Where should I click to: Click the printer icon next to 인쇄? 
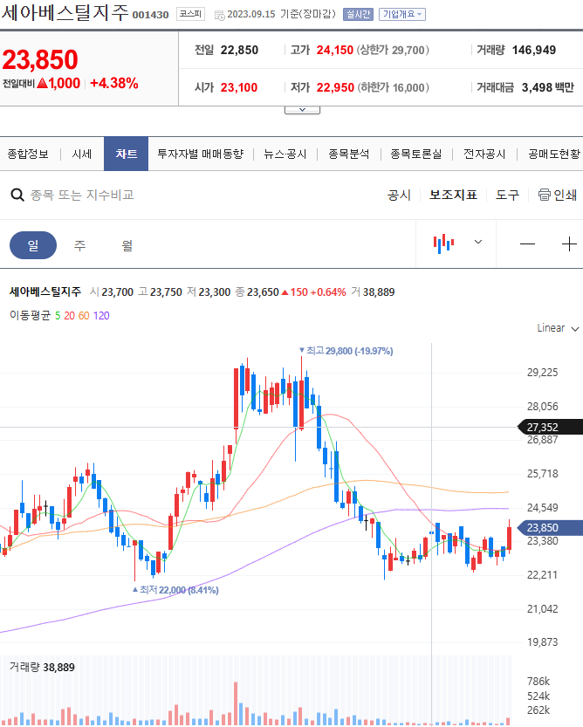coord(544,195)
